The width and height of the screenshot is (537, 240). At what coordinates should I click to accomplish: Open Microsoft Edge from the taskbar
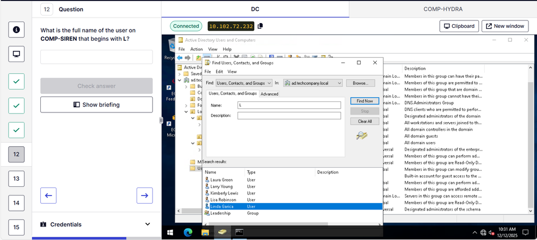click(188, 232)
